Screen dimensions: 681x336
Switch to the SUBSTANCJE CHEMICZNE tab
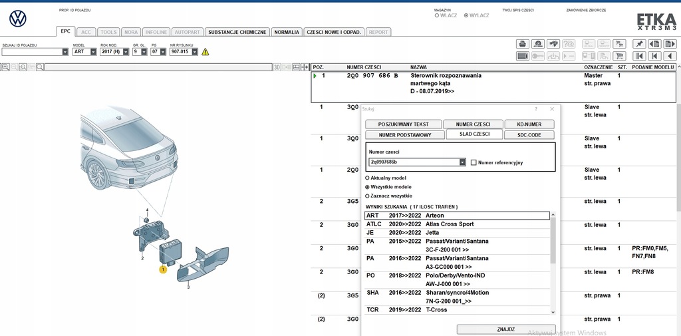pos(237,32)
